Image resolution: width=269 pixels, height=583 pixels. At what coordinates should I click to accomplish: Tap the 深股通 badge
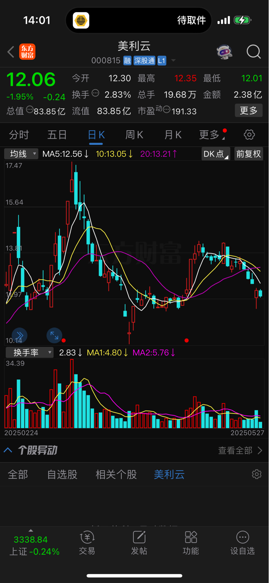click(144, 61)
